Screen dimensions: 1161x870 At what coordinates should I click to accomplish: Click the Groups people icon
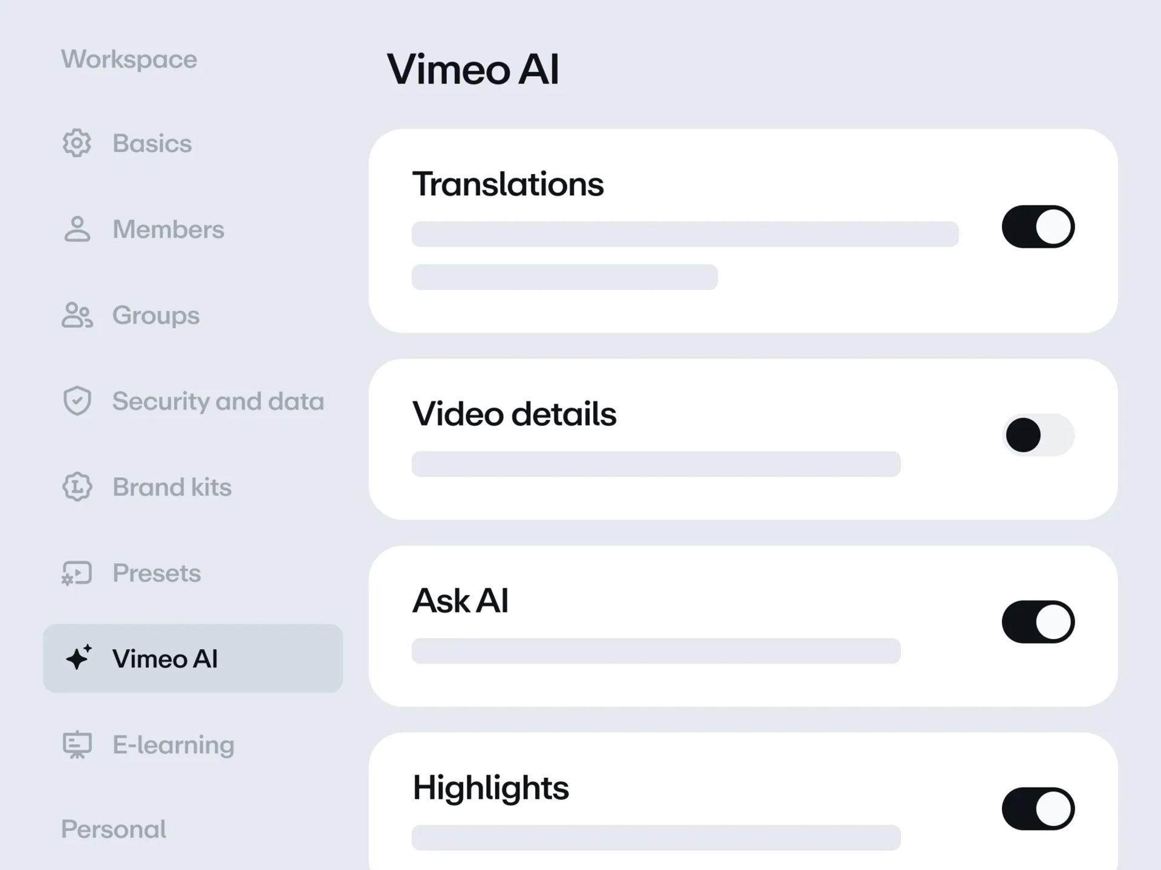tap(77, 315)
